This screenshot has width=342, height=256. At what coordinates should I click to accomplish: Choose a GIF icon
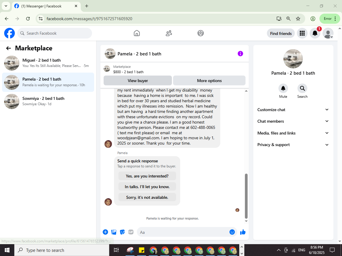click(x=131, y=232)
